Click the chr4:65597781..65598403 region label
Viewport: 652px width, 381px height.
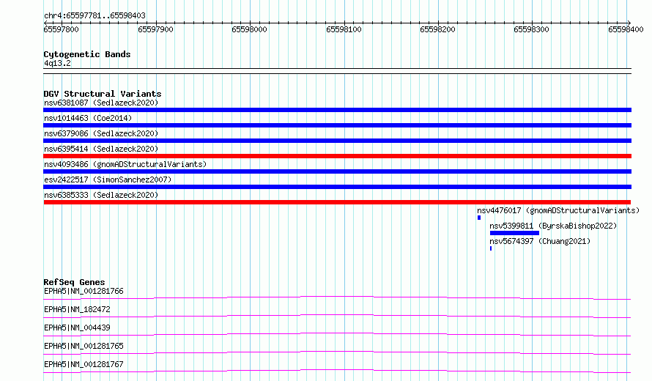coord(95,15)
